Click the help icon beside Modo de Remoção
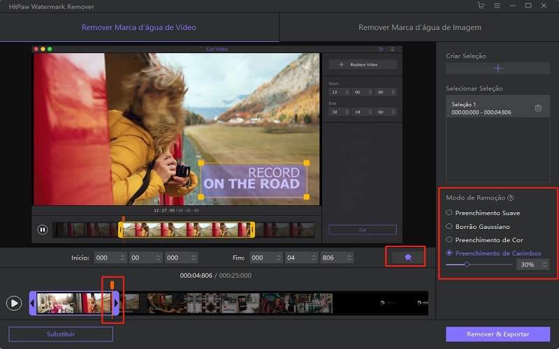 [x=511, y=198]
